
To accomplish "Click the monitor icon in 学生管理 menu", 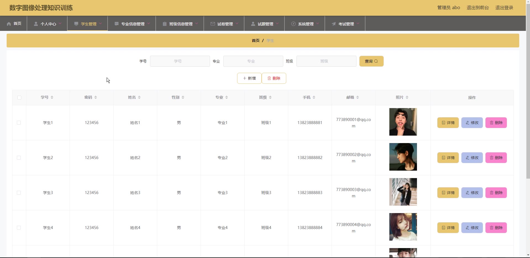I will (76, 24).
